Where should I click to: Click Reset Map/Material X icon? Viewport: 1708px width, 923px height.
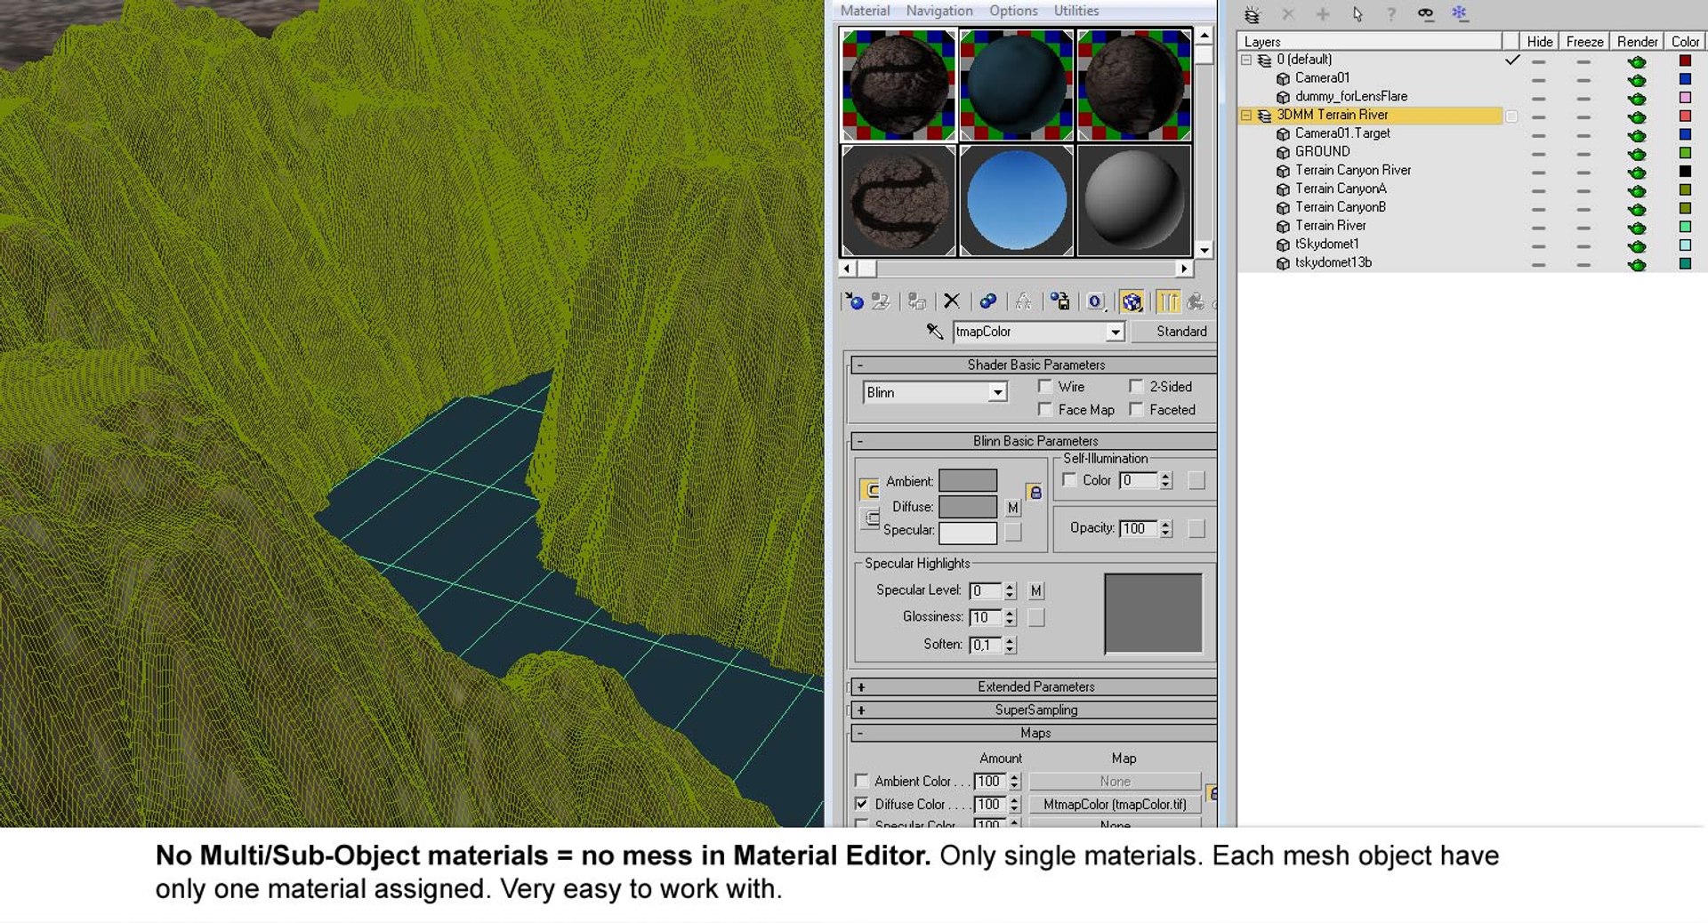tap(952, 301)
